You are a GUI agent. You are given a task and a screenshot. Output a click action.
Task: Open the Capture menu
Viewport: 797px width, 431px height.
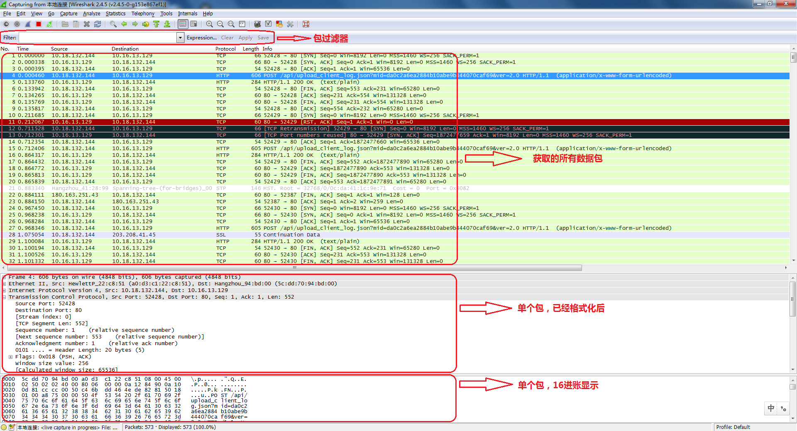tap(69, 14)
